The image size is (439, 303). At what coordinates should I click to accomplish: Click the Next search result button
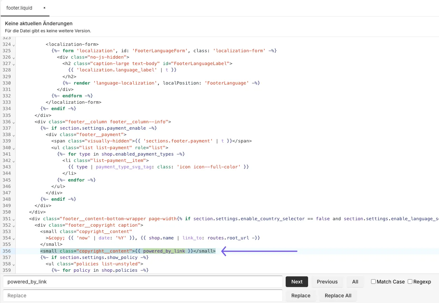[297, 282]
